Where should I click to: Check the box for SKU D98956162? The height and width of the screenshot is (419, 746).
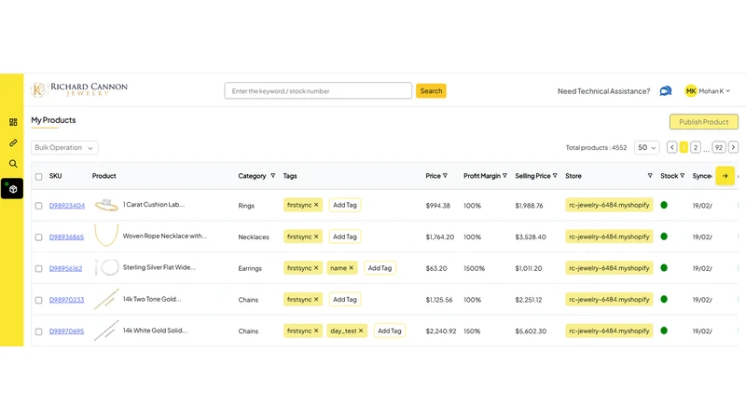click(38, 268)
